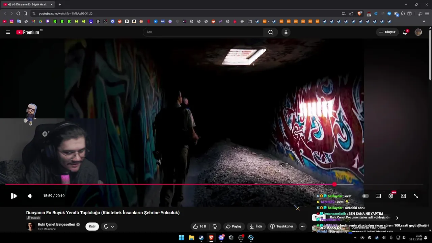Open the YouTube guide hamburger menu
The height and width of the screenshot is (243, 432).
[8, 32]
